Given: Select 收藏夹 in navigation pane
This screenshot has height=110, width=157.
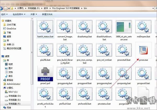Looking at the screenshot, I should point(7,21).
